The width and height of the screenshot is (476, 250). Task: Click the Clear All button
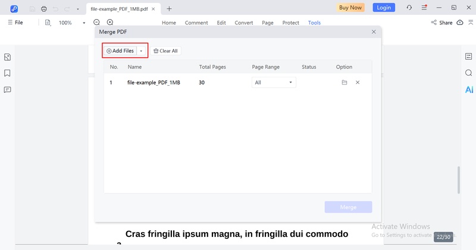click(165, 51)
